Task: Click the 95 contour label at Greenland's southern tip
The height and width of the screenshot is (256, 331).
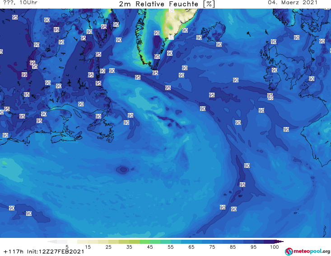Action: (155, 73)
